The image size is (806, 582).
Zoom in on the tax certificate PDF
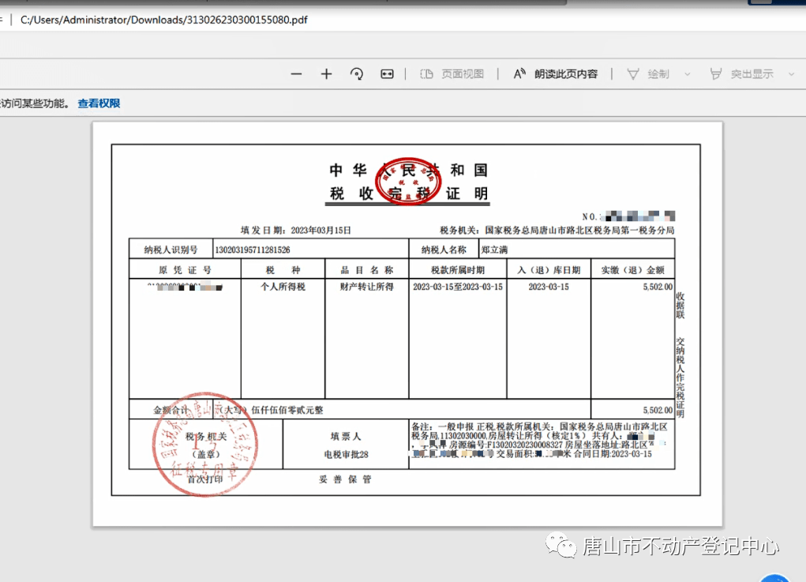pyautogui.click(x=326, y=73)
